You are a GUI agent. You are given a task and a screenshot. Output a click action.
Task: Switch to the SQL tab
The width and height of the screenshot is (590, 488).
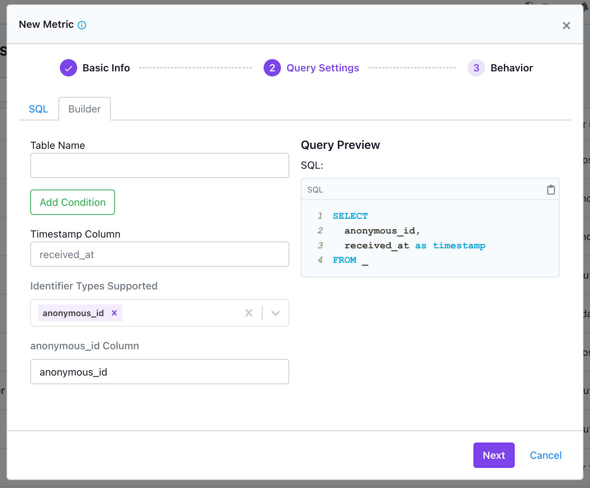39,109
